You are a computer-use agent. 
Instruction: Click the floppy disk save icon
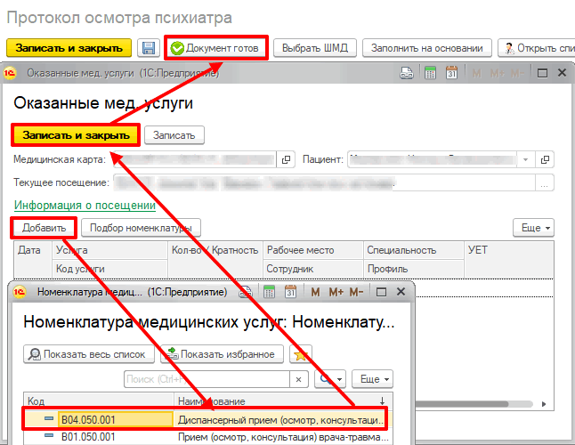pos(149,48)
